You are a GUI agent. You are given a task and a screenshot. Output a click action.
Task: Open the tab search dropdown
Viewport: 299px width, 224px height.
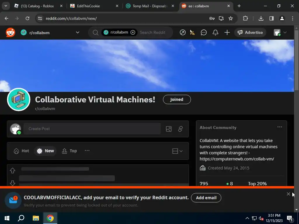point(6,6)
